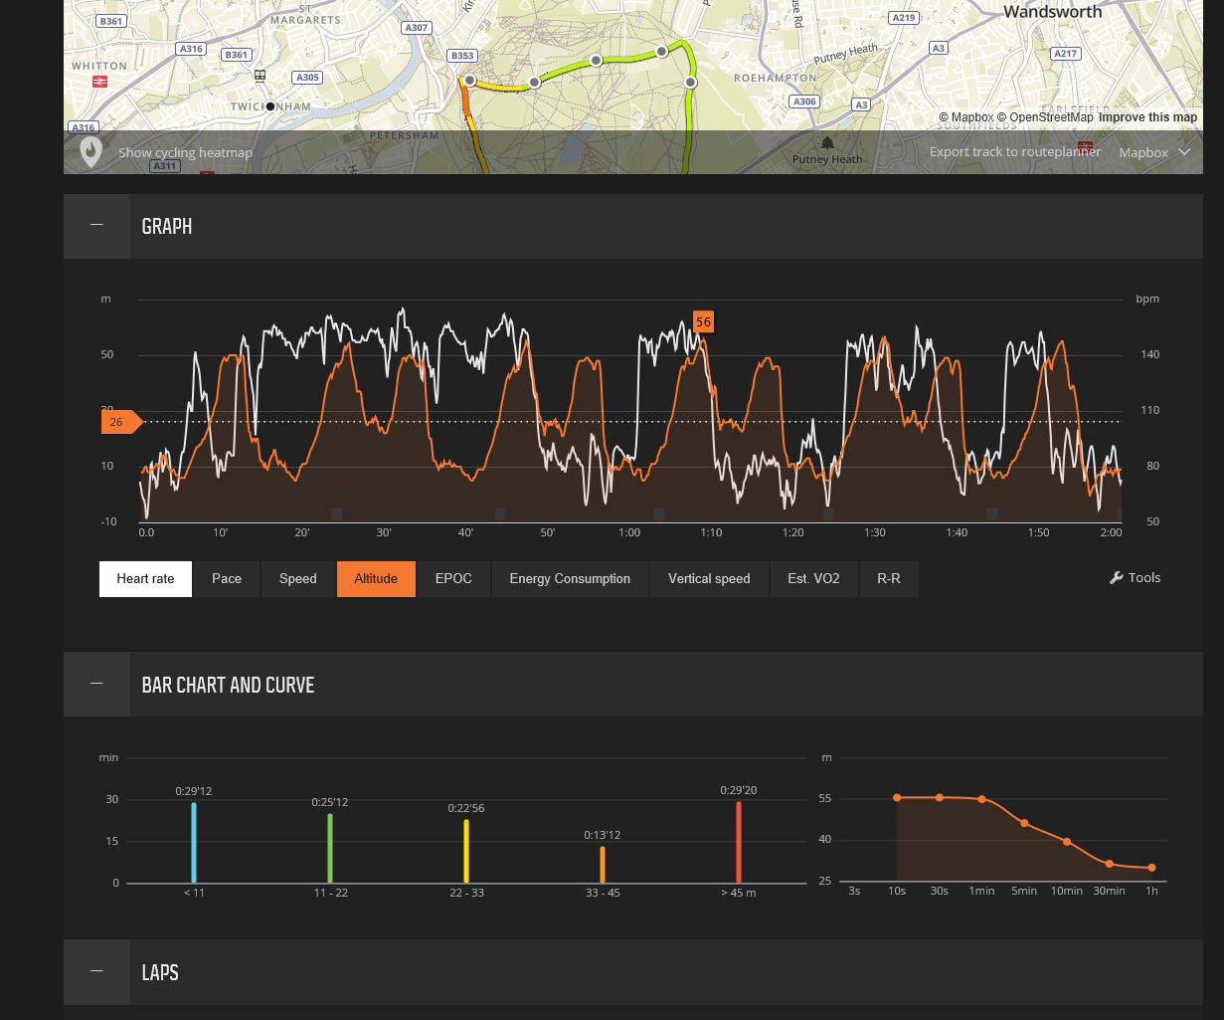Screen dimensions: 1224x1020
Task: Collapse the Bar Chart and Curve section
Action: point(96,684)
